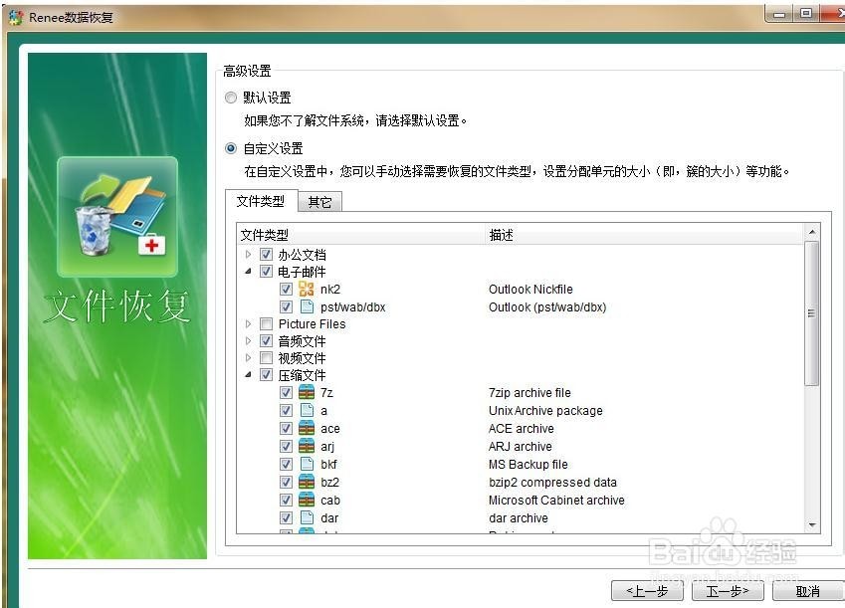
Task: Click the 'a' Unix archive file icon
Action: [307, 410]
